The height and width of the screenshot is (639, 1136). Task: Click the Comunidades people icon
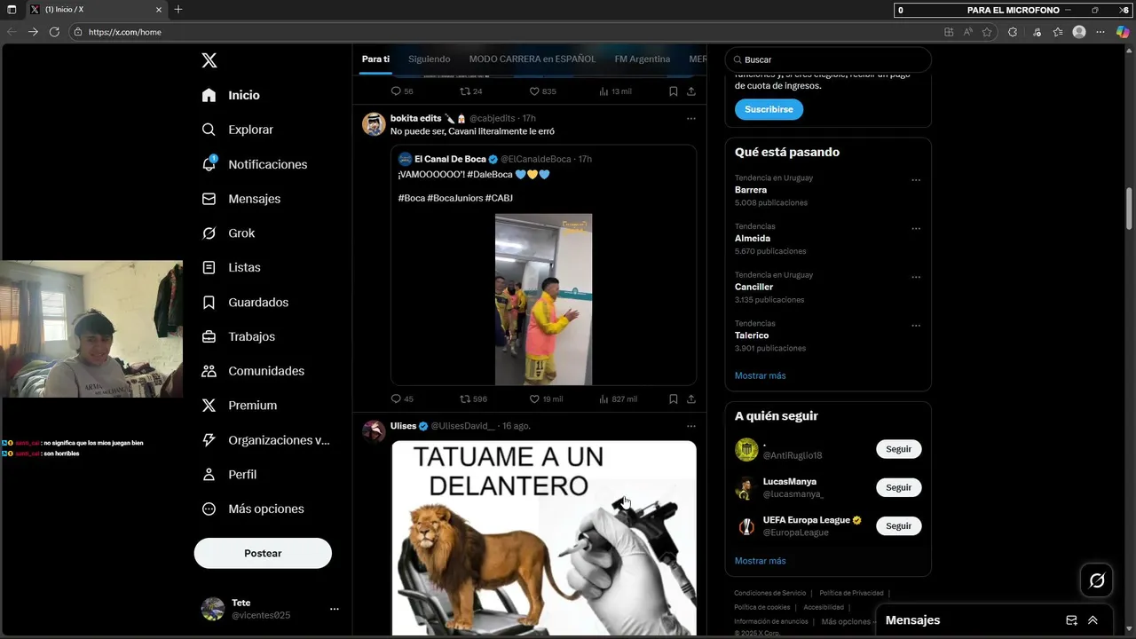click(x=209, y=371)
